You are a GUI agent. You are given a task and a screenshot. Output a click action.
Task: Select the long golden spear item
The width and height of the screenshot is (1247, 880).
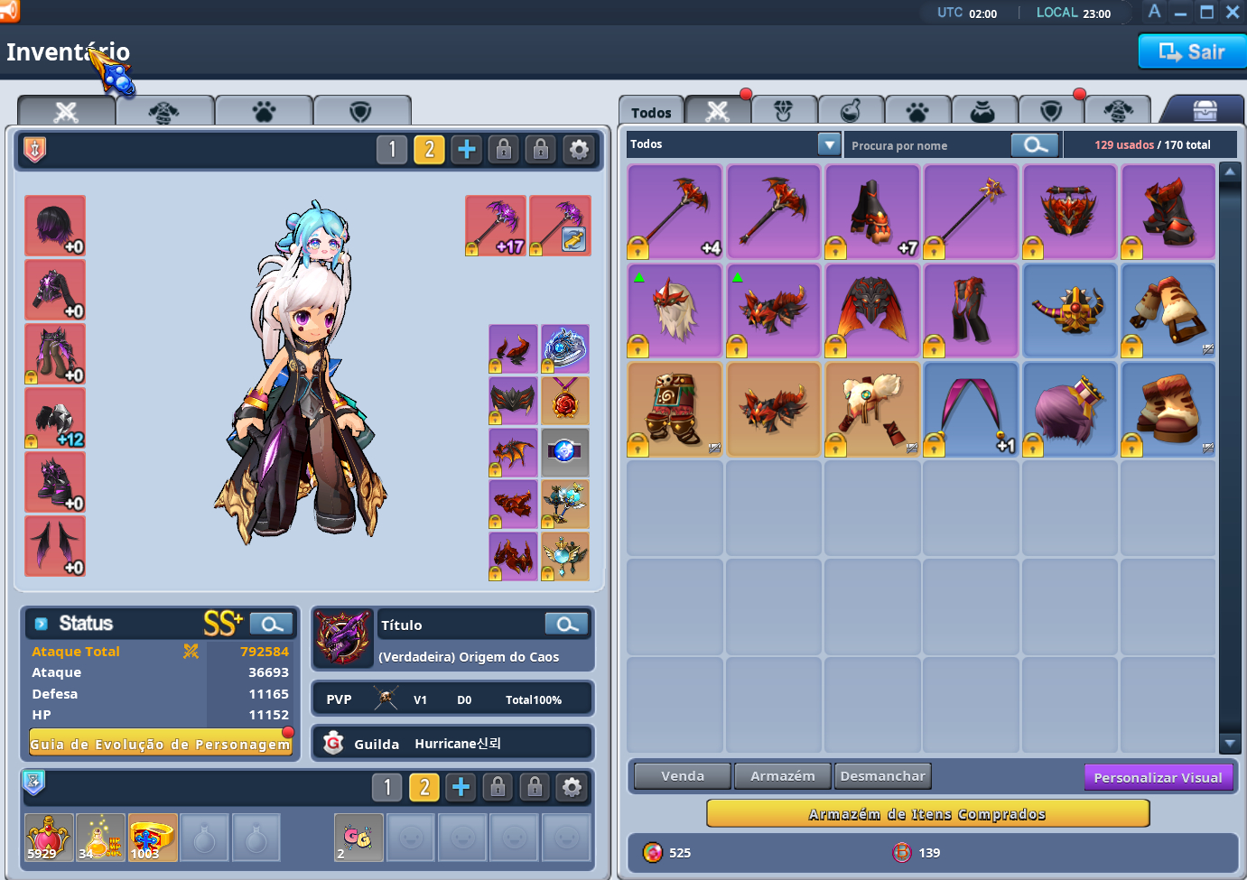click(x=971, y=211)
